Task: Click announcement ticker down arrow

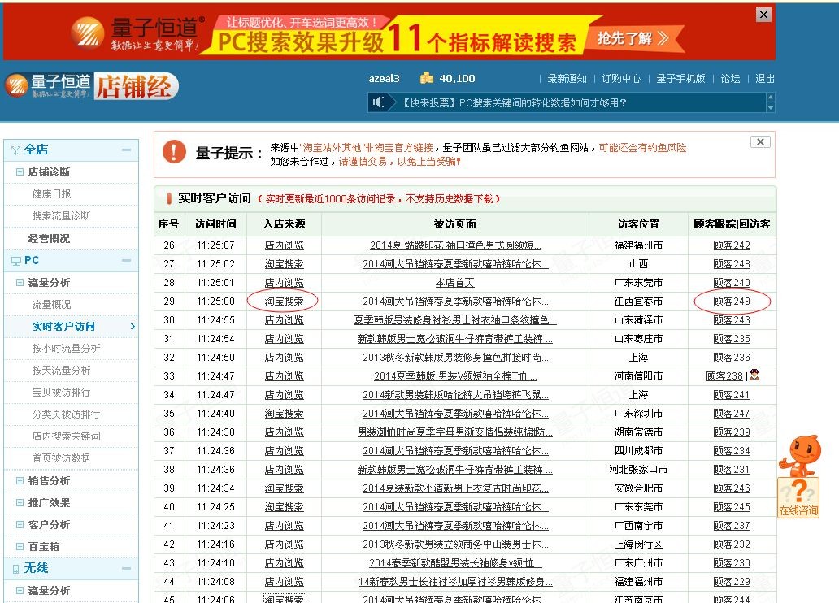Action: click(771, 107)
